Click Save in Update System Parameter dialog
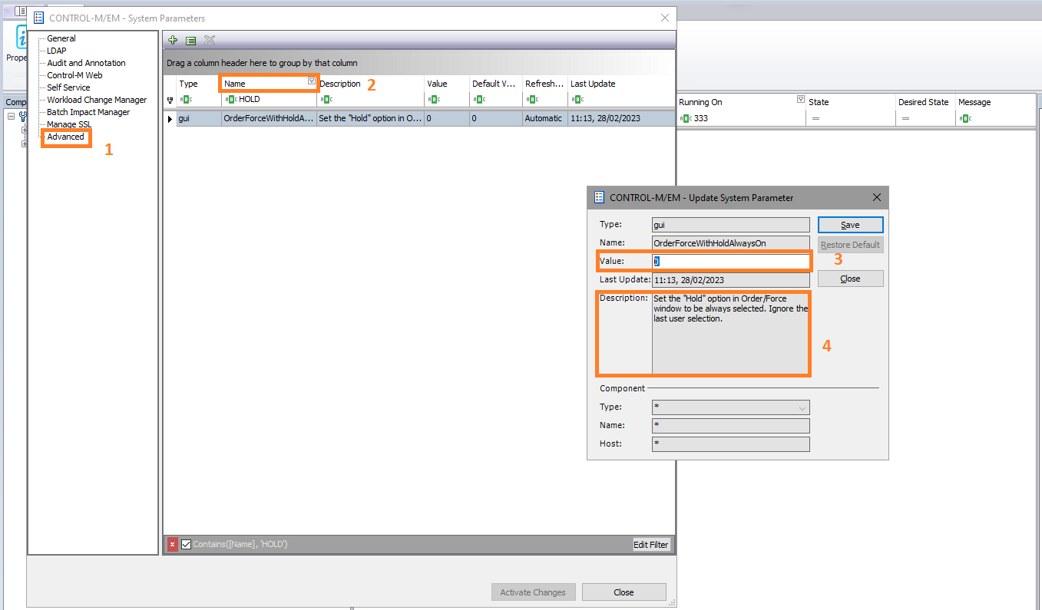 [x=850, y=225]
